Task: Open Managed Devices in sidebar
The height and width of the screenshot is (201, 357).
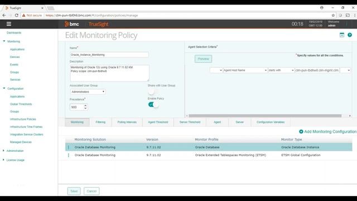Action: (x=21, y=142)
